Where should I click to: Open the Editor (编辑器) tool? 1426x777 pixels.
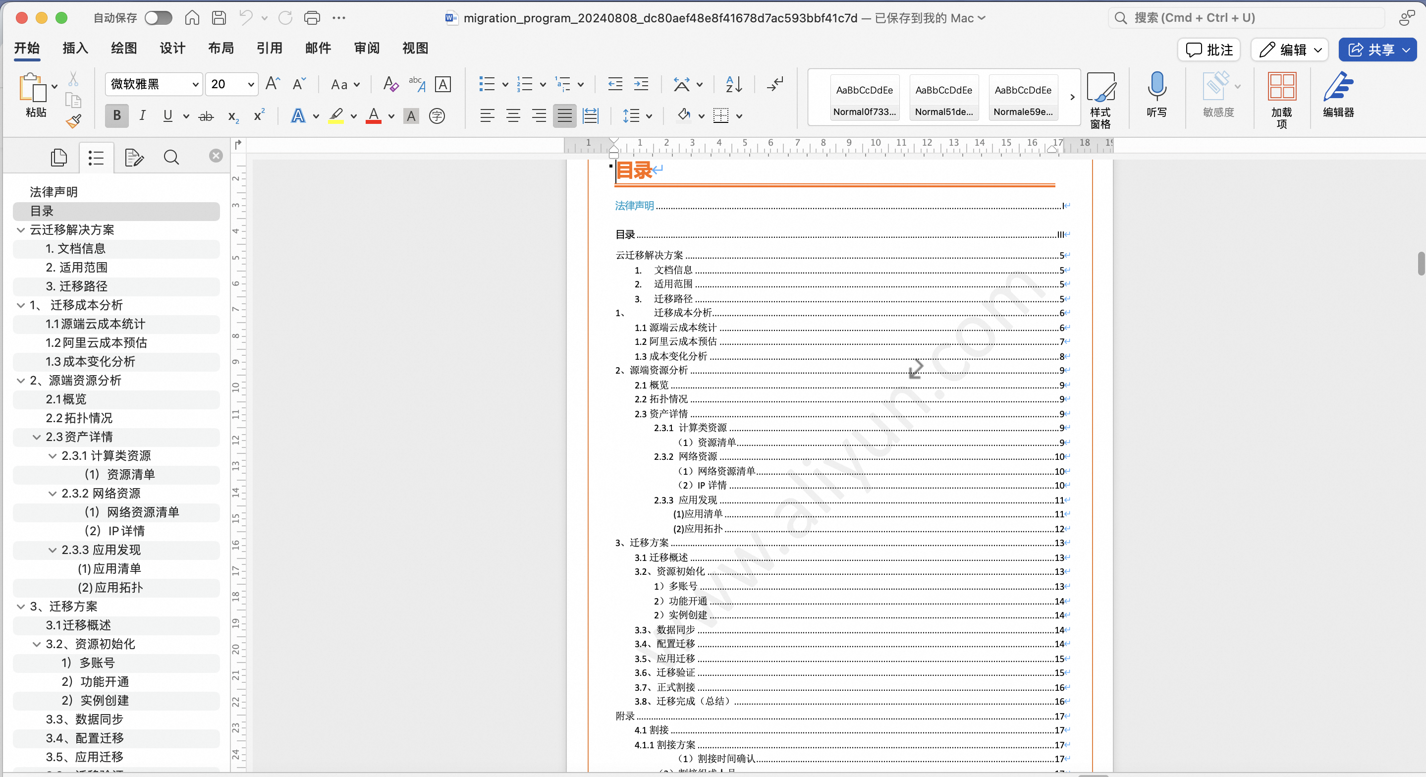click(1338, 94)
